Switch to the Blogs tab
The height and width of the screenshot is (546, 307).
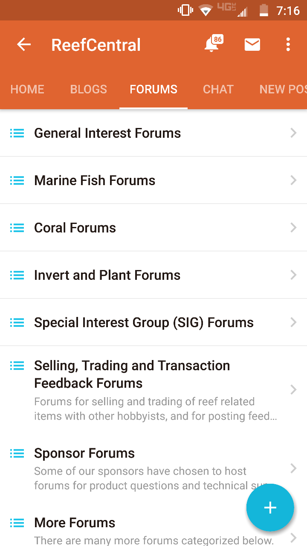tap(88, 89)
